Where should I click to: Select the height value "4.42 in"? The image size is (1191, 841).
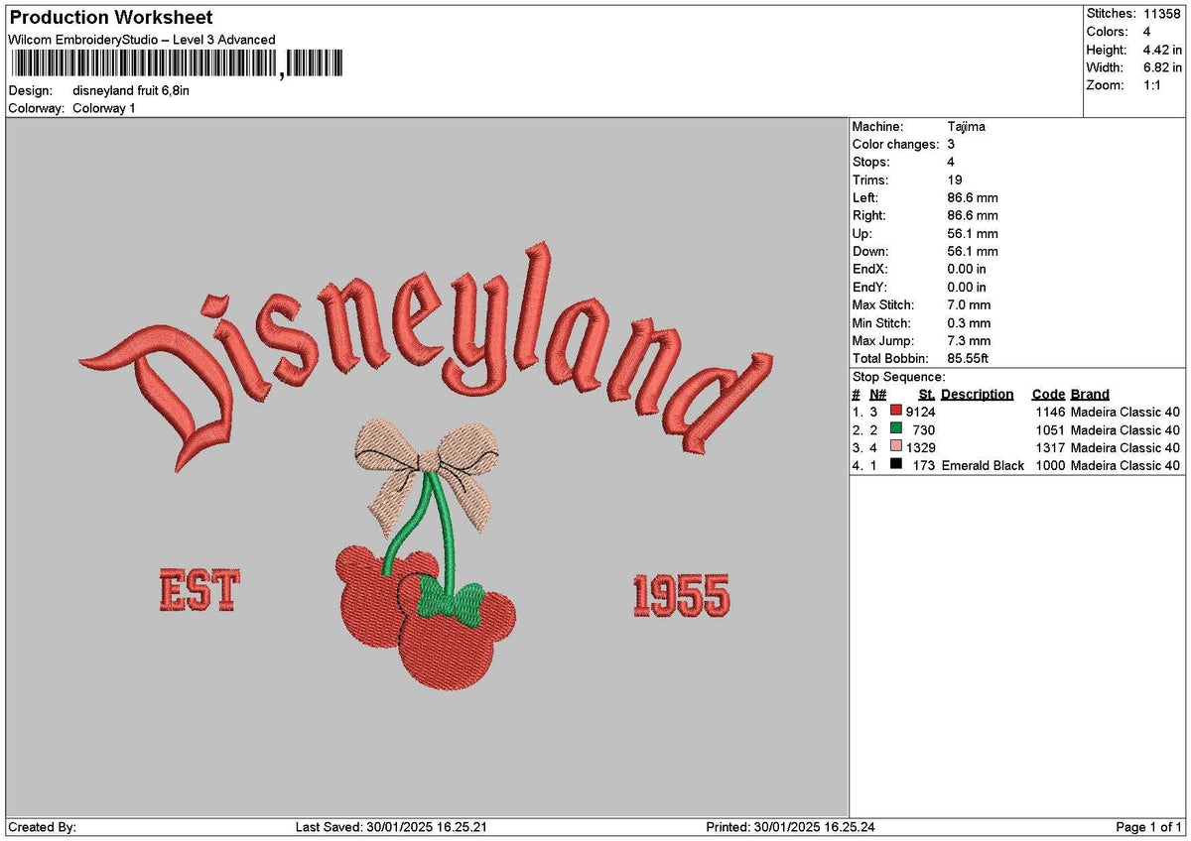tap(1162, 50)
